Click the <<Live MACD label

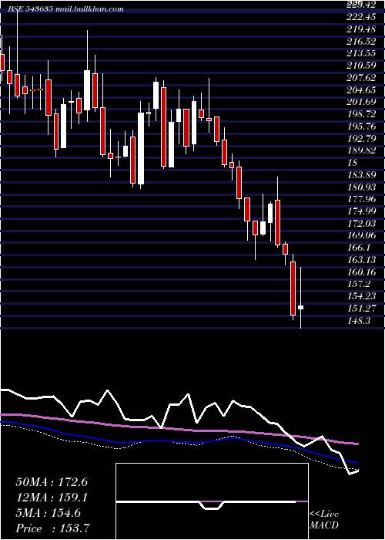pos(324,520)
